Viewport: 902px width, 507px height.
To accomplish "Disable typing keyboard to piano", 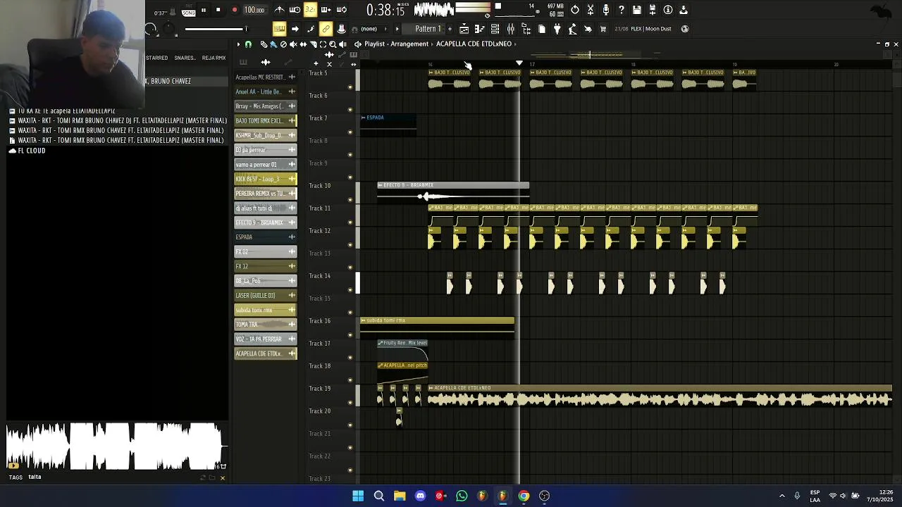I will click(280, 29).
